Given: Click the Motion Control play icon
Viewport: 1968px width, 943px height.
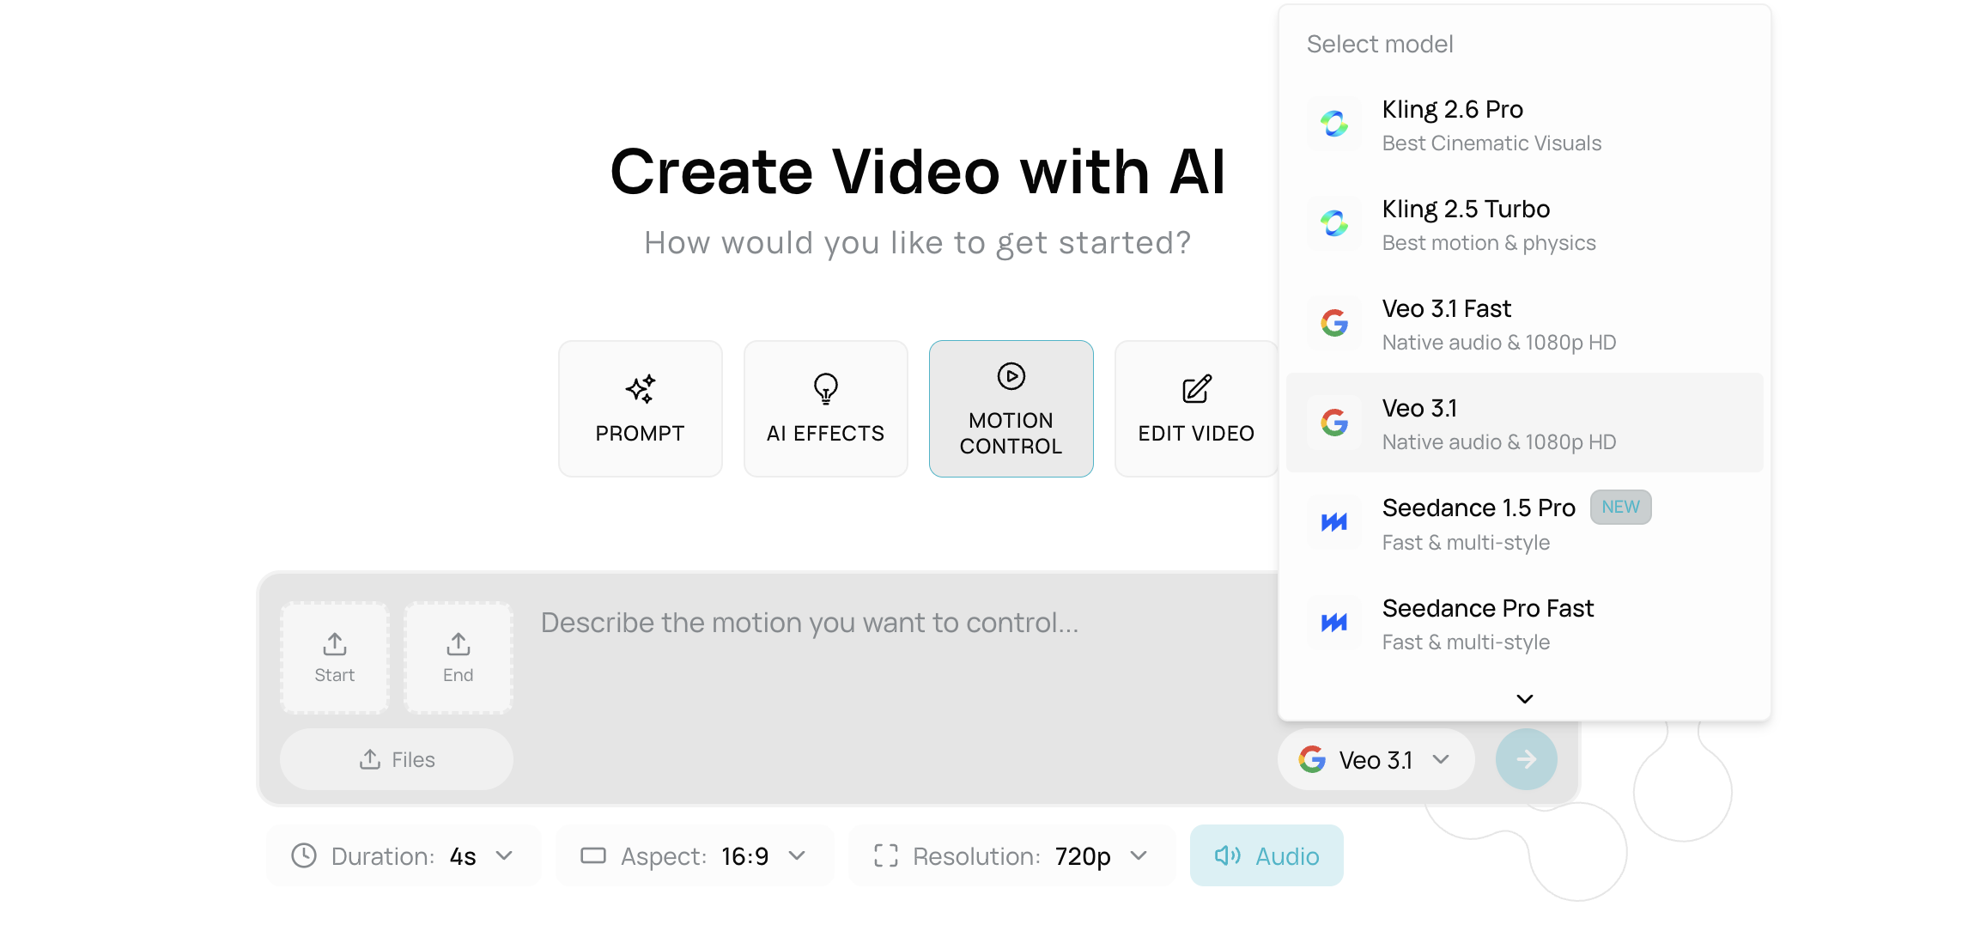Looking at the screenshot, I should tap(1011, 376).
